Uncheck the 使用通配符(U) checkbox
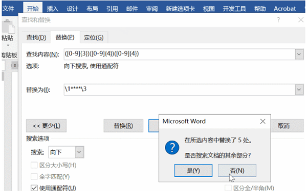Image resolution: width=307 pixels, height=191 pixels. [x=34, y=188]
